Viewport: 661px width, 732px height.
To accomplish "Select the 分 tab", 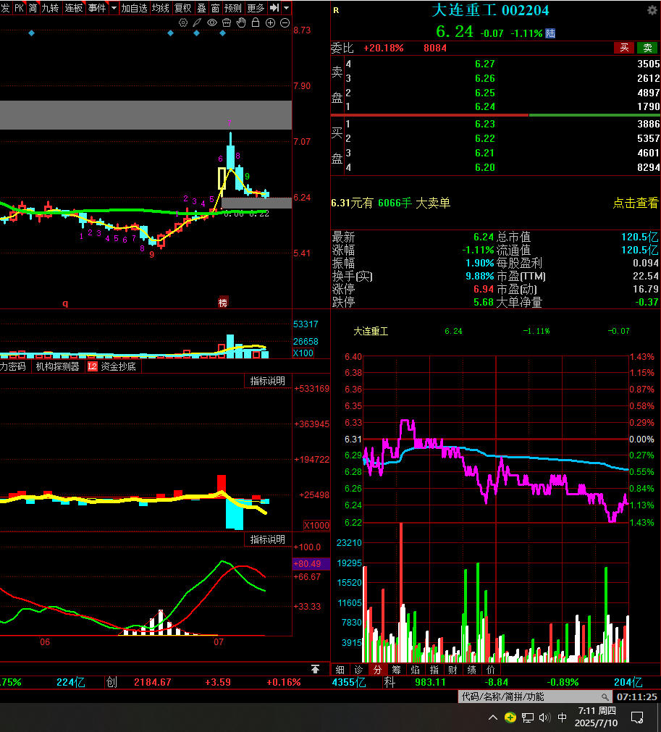I will click(377, 670).
